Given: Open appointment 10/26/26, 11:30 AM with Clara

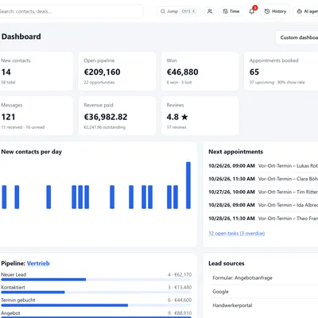Looking at the screenshot, I should (263, 179).
